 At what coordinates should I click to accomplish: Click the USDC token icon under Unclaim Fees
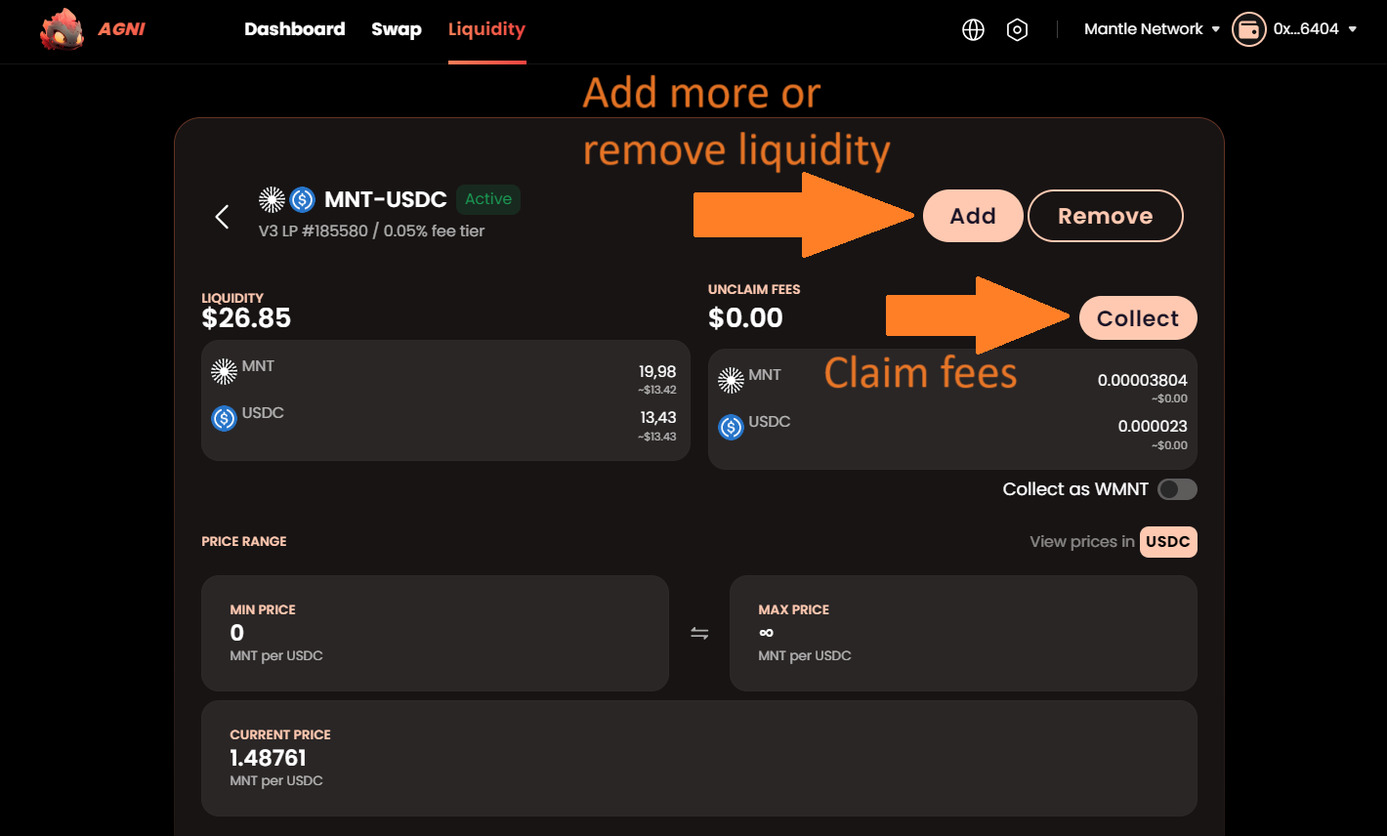tap(731, 427)
